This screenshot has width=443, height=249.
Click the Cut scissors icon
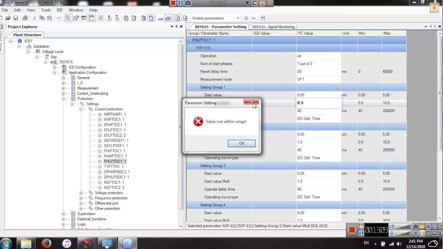pyautogui.click(x=35, y=18)
